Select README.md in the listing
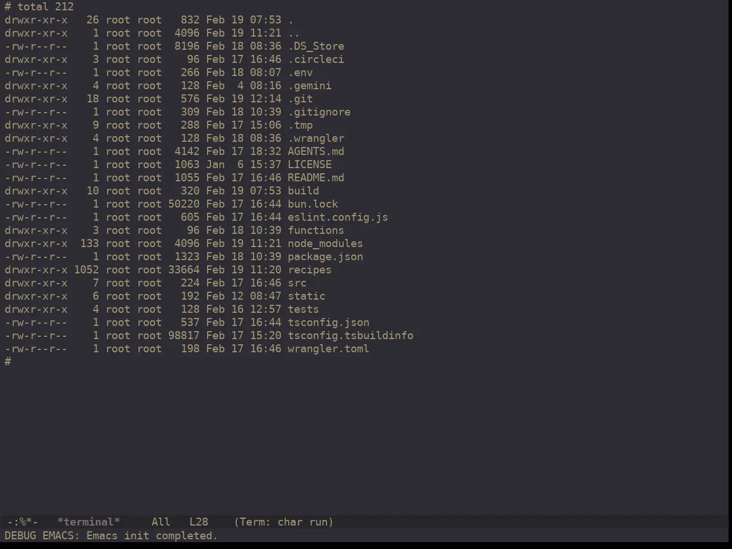732x549 pixels. click(x=316, y=178)
